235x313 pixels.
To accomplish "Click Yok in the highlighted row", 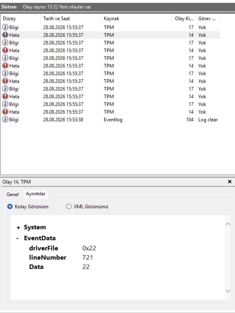I will 202,35.
